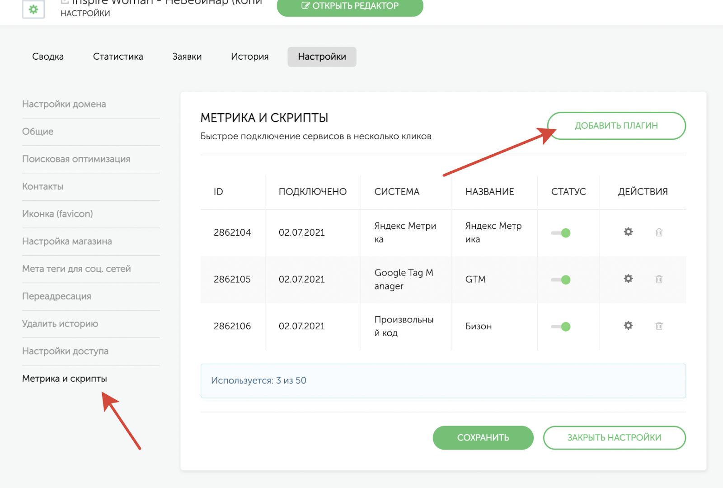Image resolution: width=723 pixels, height=488 pixels.
Task: Click the Добавить плагин button
Action: point(616,126)
